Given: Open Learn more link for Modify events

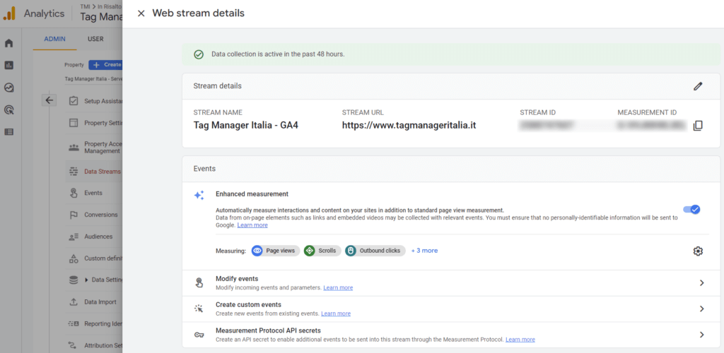Looking at the screenshot, I should [338, 287].
